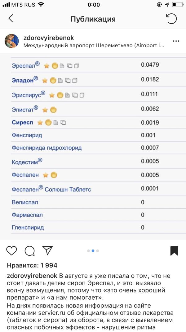Tap the copy icon beside Сиресп

[x=63, y=123]
